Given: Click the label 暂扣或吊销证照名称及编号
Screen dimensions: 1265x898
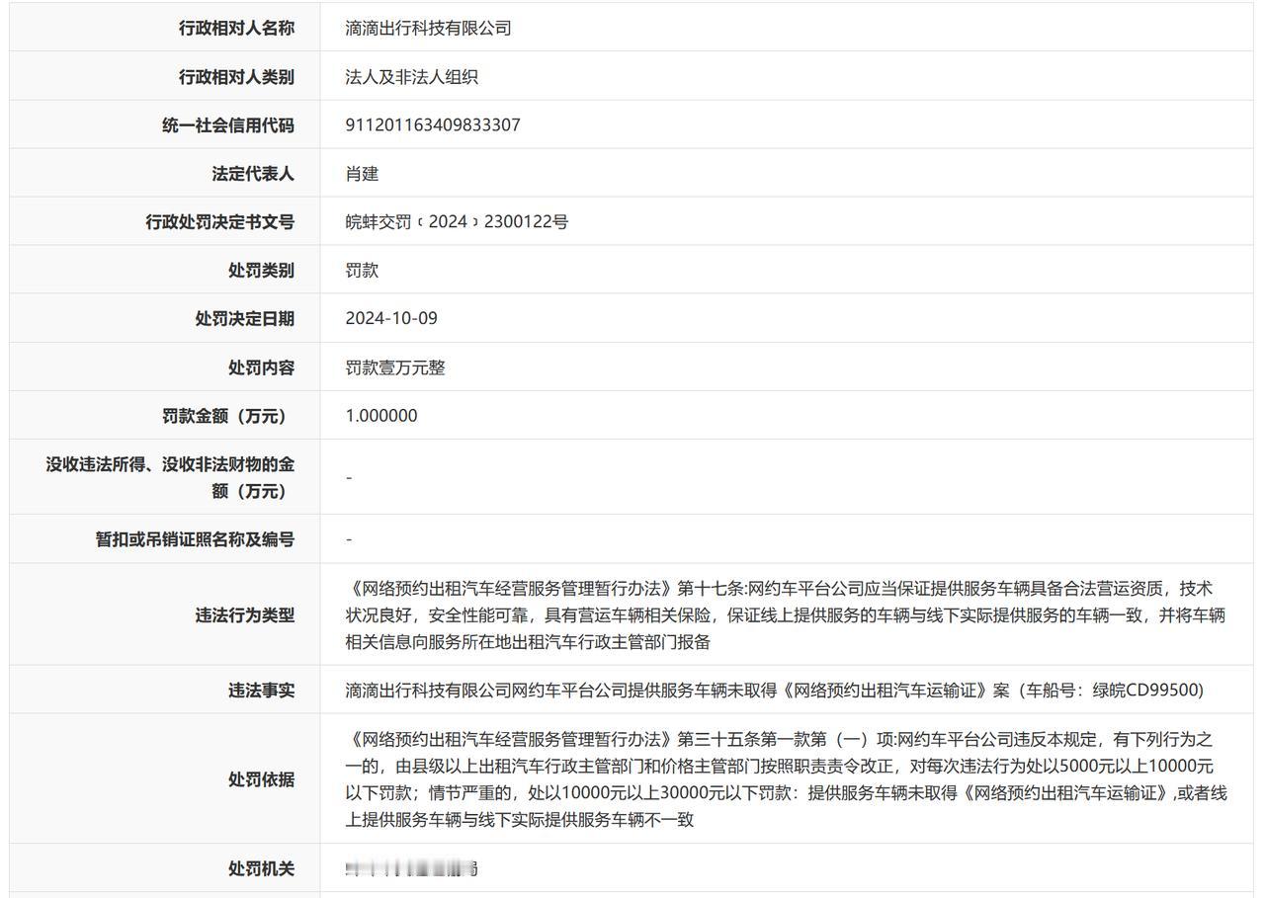Looking at the screenshot, I should (195, 539).
